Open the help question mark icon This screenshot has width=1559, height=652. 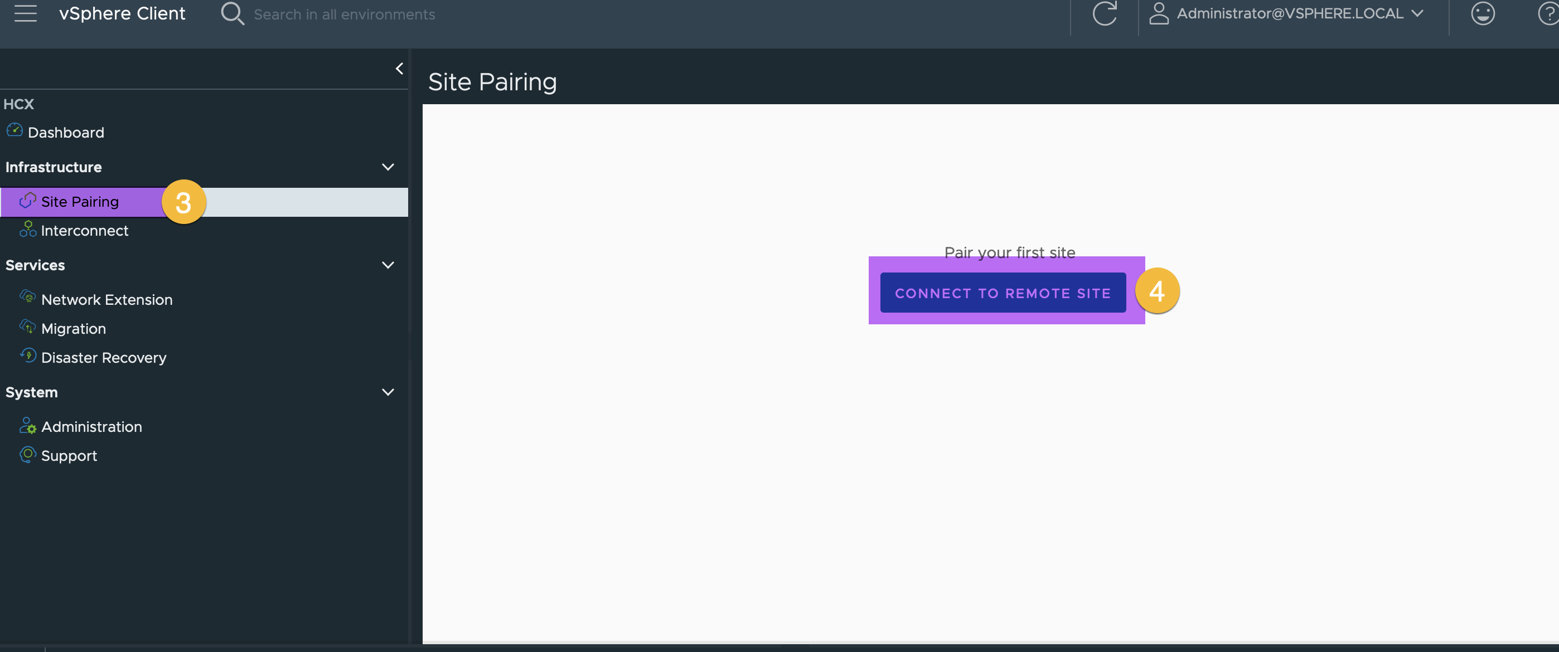pos(1550,13)
